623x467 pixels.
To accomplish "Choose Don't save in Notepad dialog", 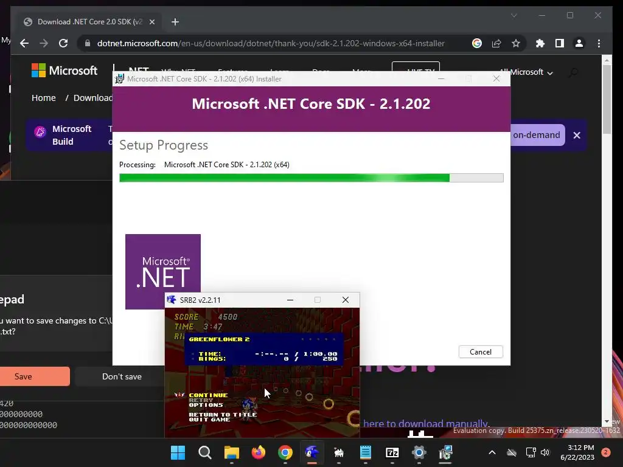I will (x=122, y=376).
